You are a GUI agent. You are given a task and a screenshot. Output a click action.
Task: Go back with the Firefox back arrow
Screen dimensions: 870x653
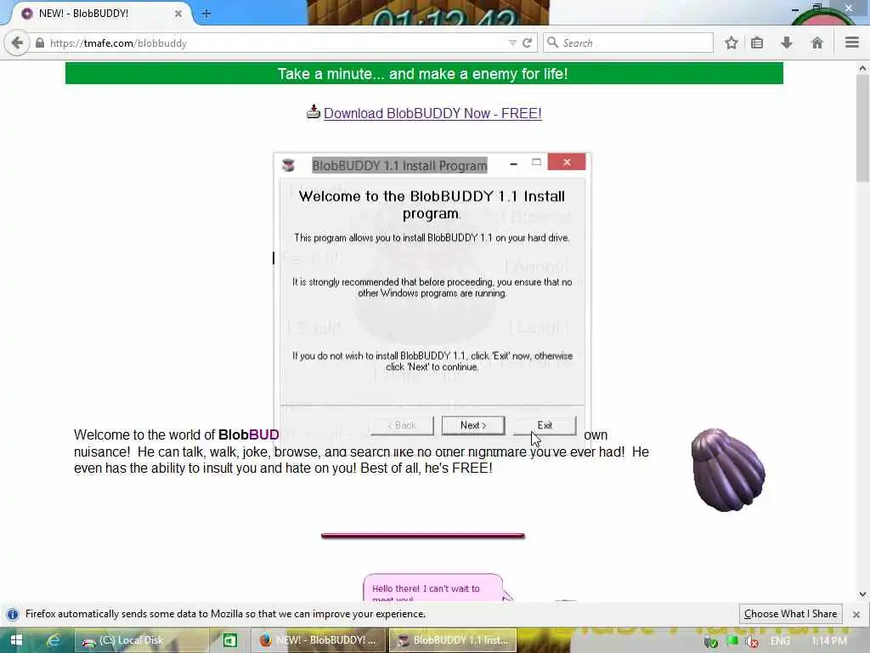pos(17,43)
